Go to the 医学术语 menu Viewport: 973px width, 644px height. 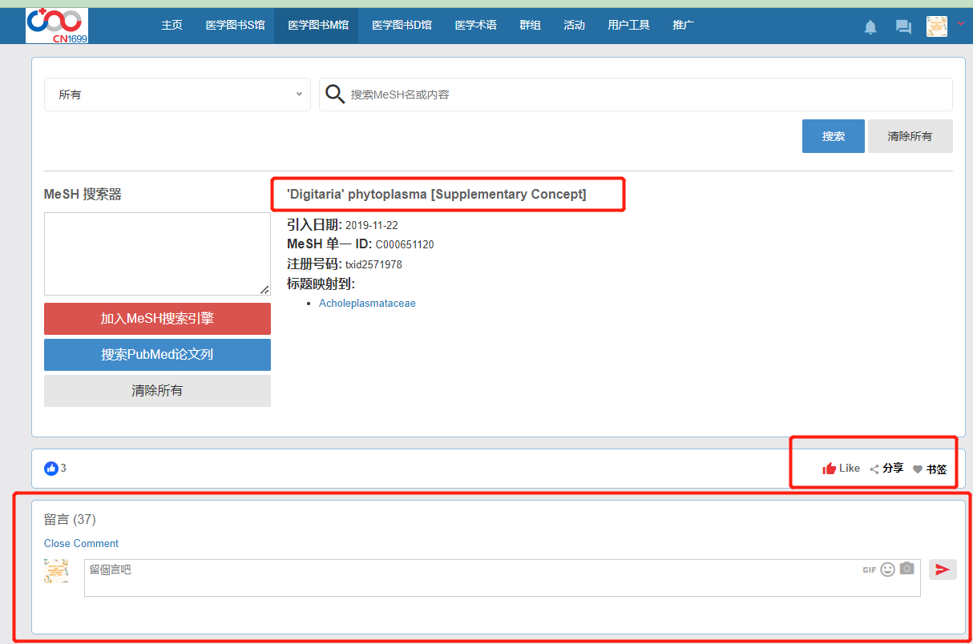pyautogui.click(x=475, y=26)
